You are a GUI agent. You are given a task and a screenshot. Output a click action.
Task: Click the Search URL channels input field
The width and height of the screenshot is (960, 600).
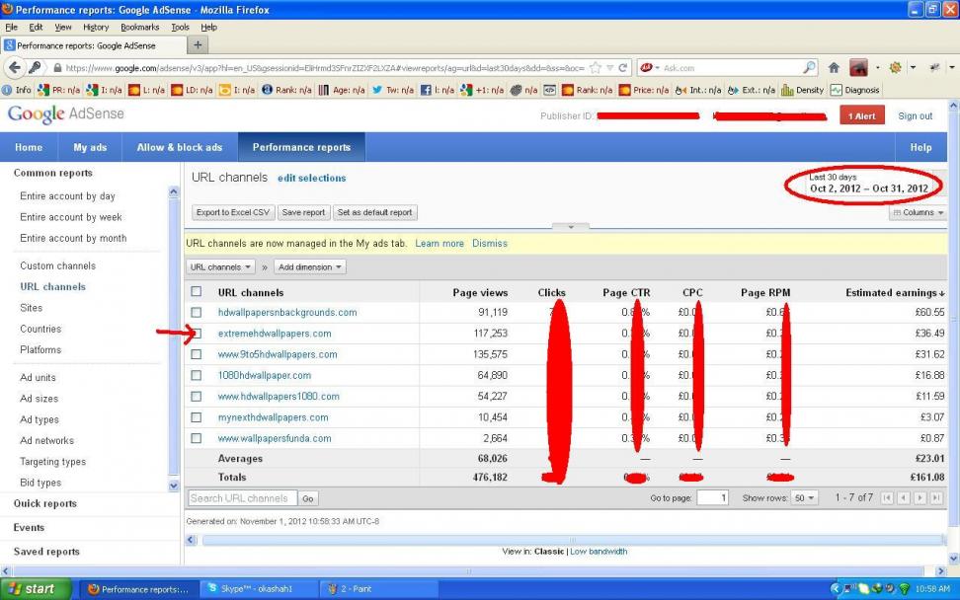242,498
